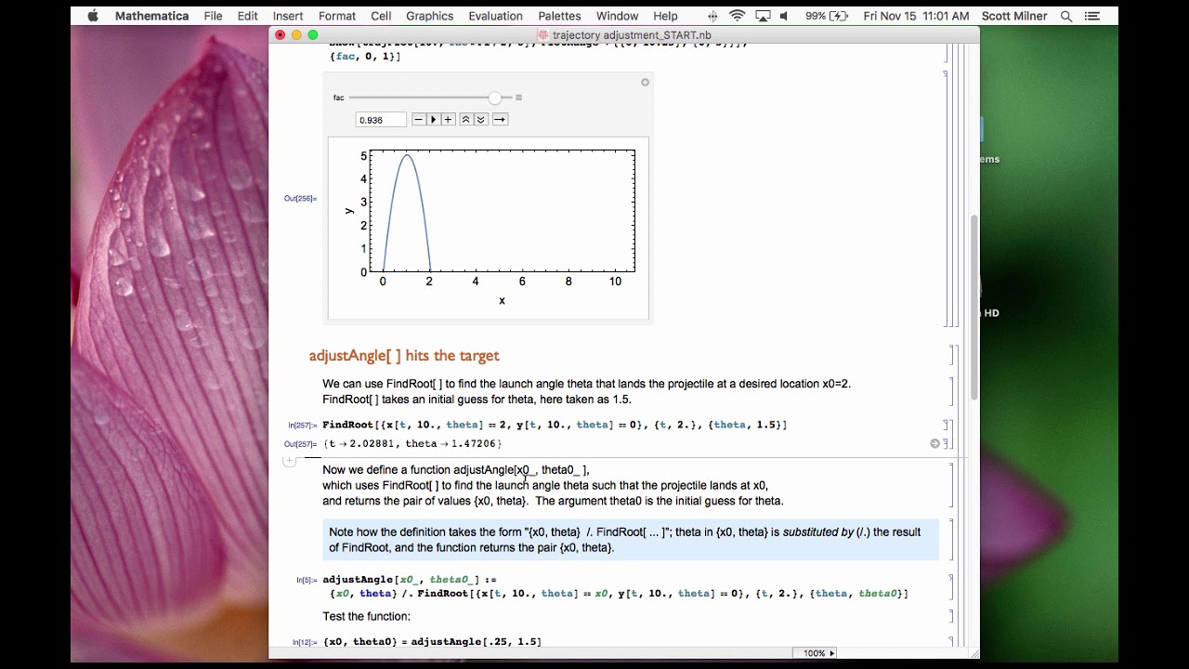Click the Bluetooth status icon

coord(712,16)
